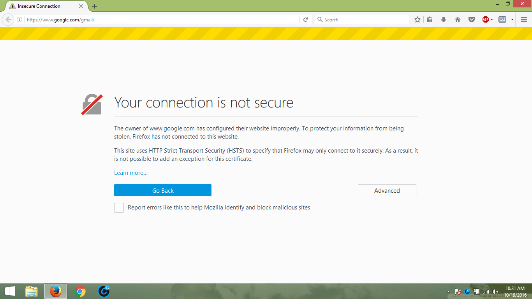532x299 pixels.
Task: Show hidden system tray icons
Action: click(x=448, y=291)
